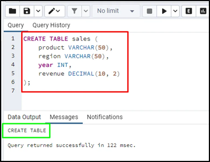Click line number 1 in gutter
This screenshot has width=210, height=162.
click(13, 38)
